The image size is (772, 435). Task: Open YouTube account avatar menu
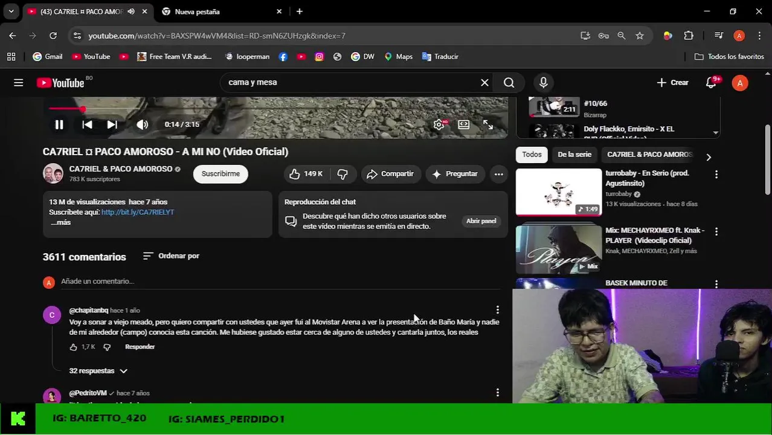point(740,83)
